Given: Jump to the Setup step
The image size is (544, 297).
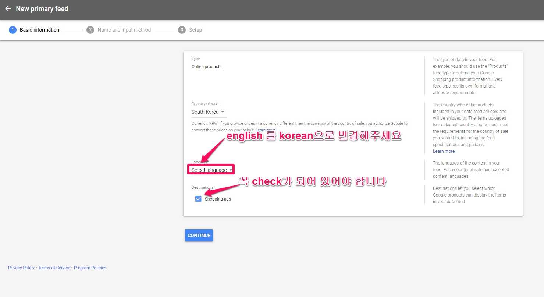Looking at the screenshot, I should [x=195, y=30].
